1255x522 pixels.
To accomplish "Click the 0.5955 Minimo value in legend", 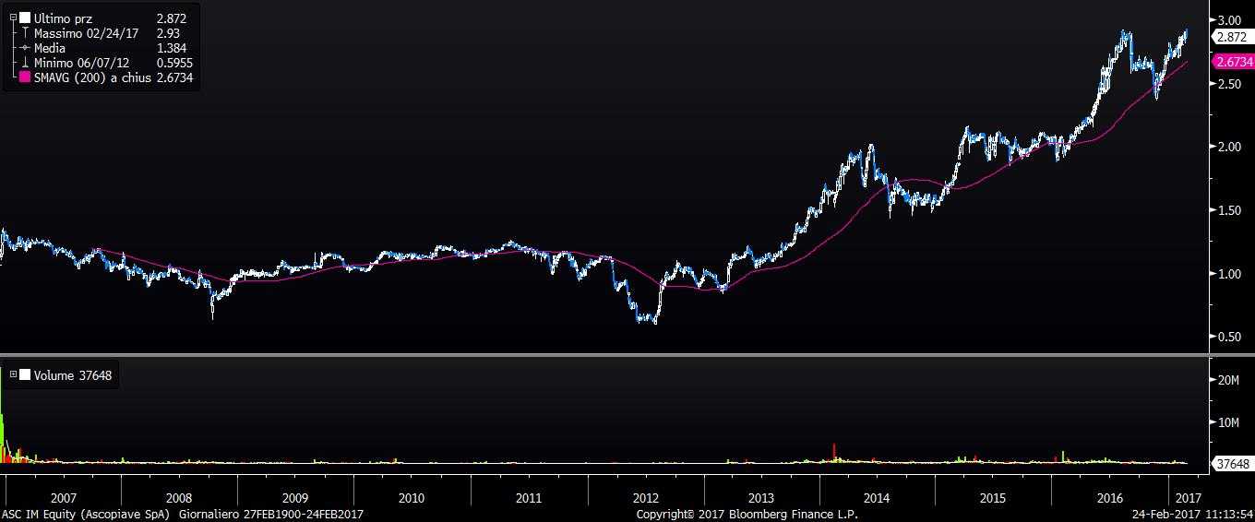I will point(174,62).
